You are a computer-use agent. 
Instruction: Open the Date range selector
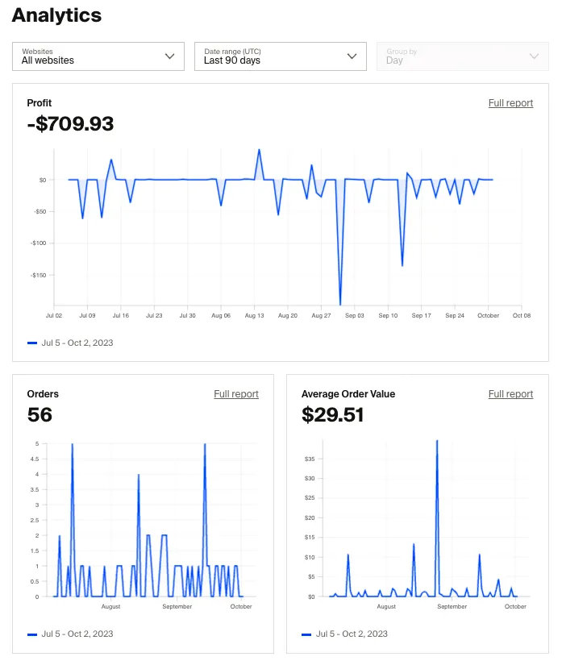pyautogui.click(x=279, y=56)
